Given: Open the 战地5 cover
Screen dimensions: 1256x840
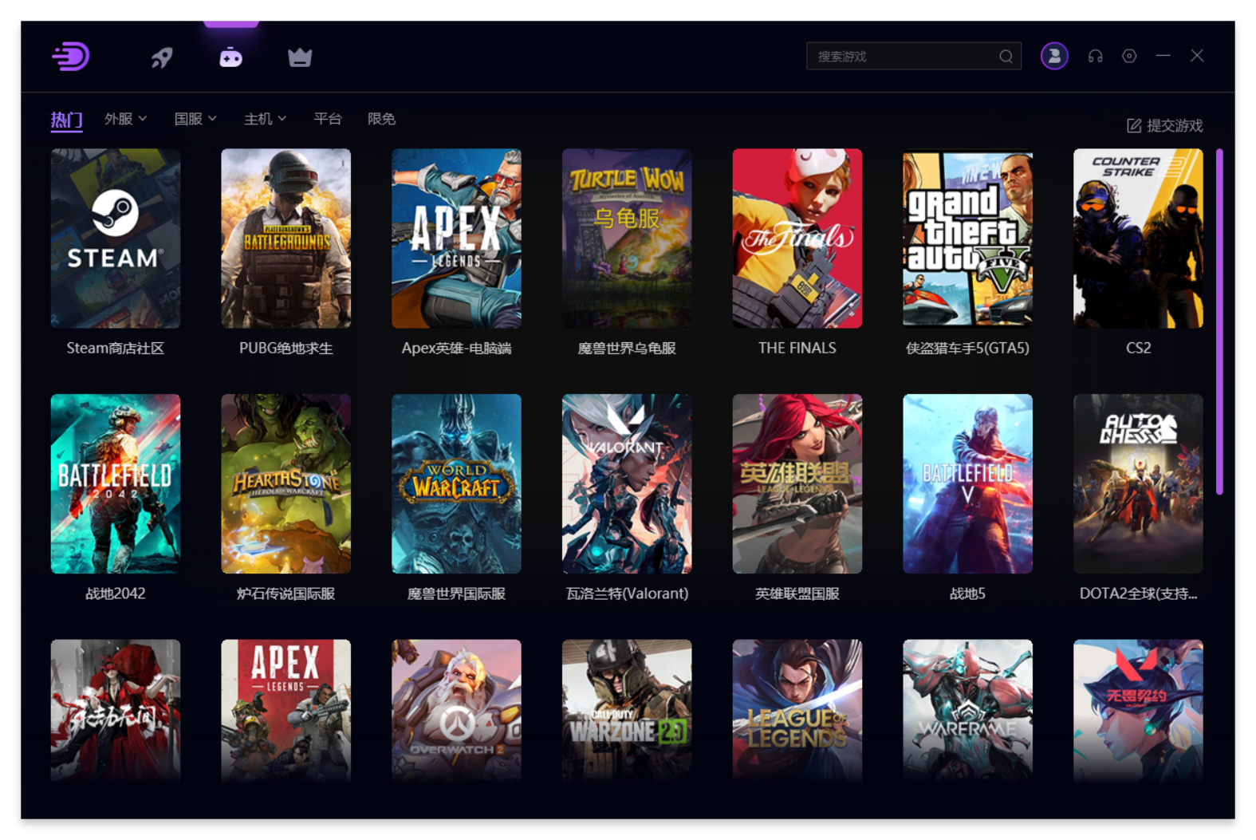Looking at the screenshot, I should 968,484.
